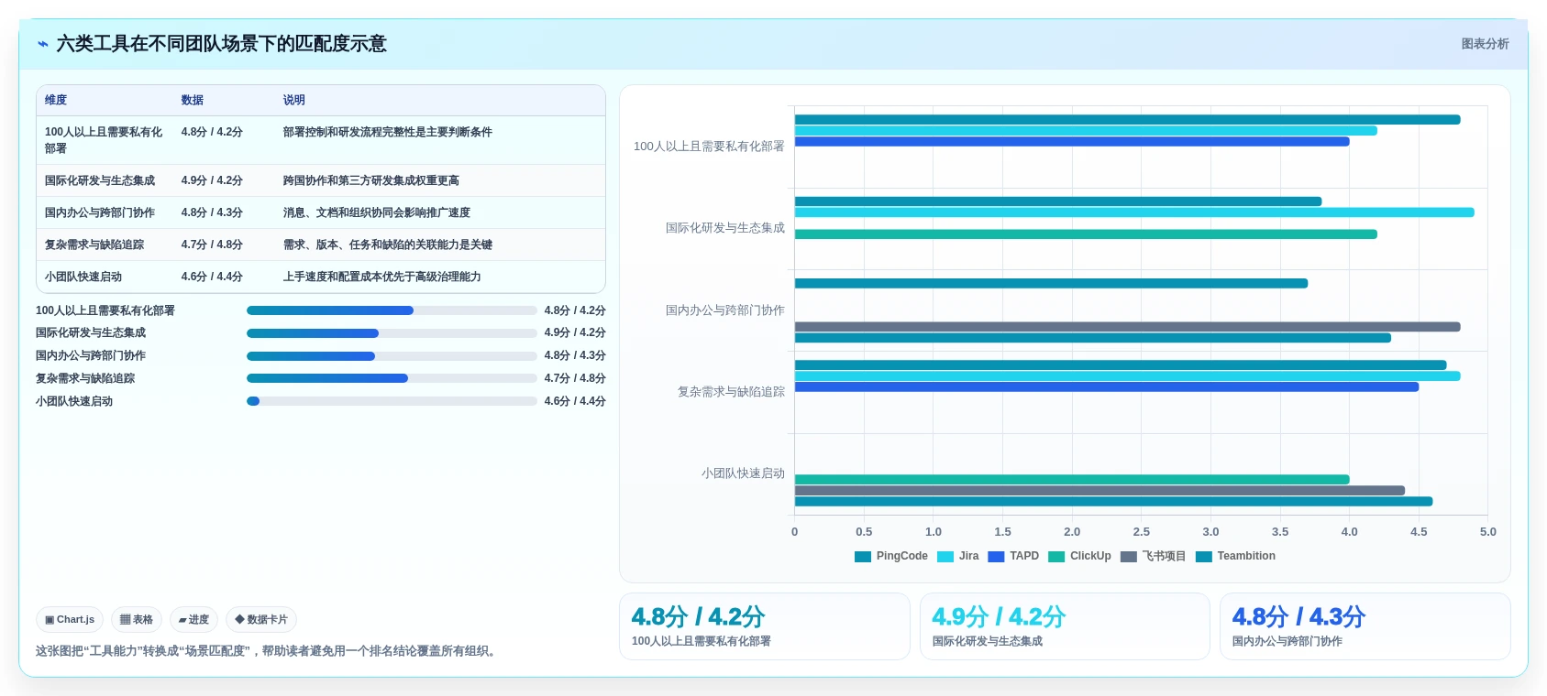Click the lightning icon beside the chart title
1547x696 pixels.
point(43,44)
